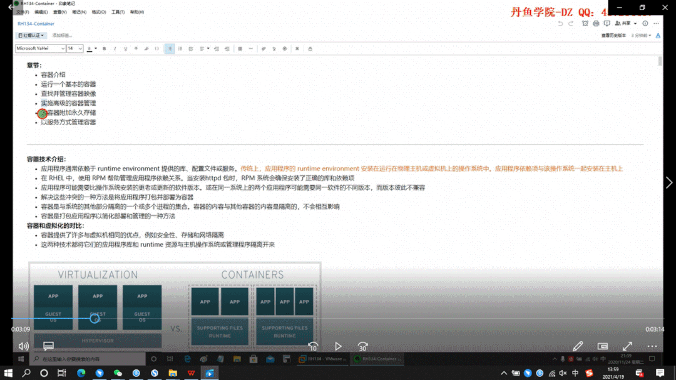Click the print icon
This screenshot has height=380, width=676.
[596, 24]
